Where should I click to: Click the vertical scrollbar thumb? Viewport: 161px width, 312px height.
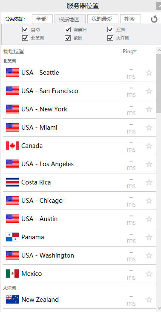[158, 84]
